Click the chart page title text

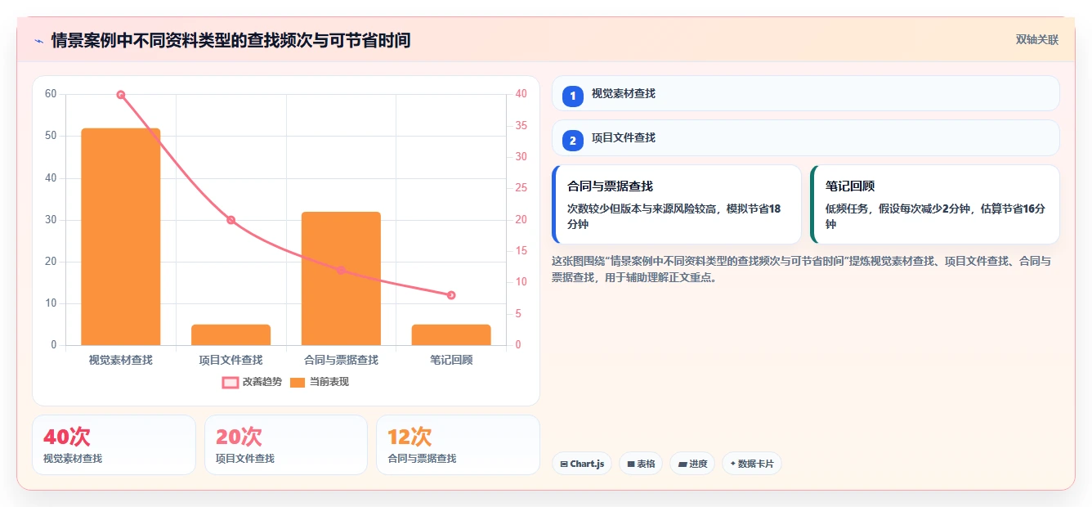coord(230,40)
